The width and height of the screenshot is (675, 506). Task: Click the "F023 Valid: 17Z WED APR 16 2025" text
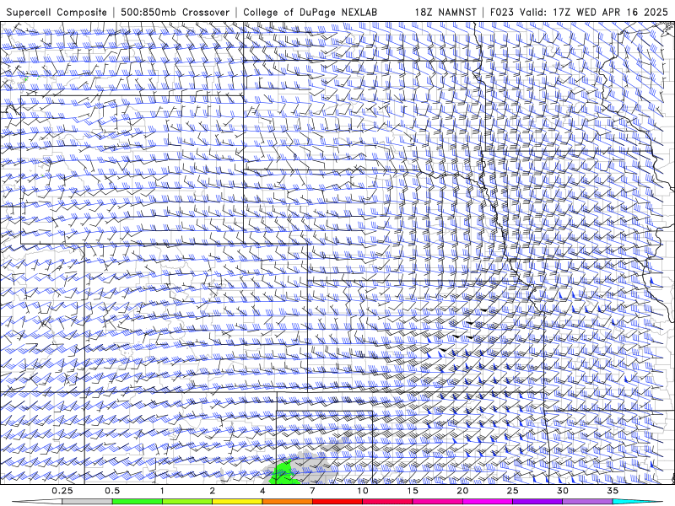(579, 12)
